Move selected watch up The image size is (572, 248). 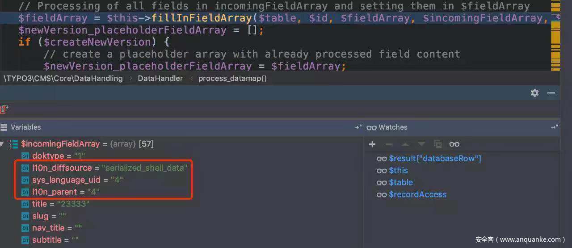pyautogui.click(x=405, y=144)
